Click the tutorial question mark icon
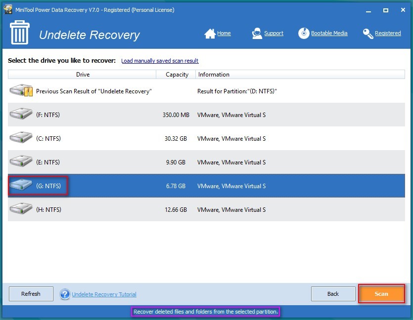The width and height of the screenshot is (413, 320). tap(65, 294)
